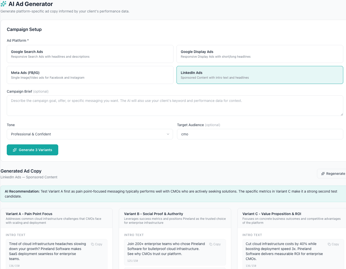Click the Regenerate button
The image size is (346, 269).
[x=332, y=174]
